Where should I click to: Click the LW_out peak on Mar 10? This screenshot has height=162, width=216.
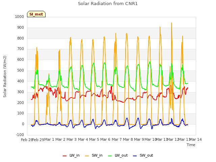150,62
